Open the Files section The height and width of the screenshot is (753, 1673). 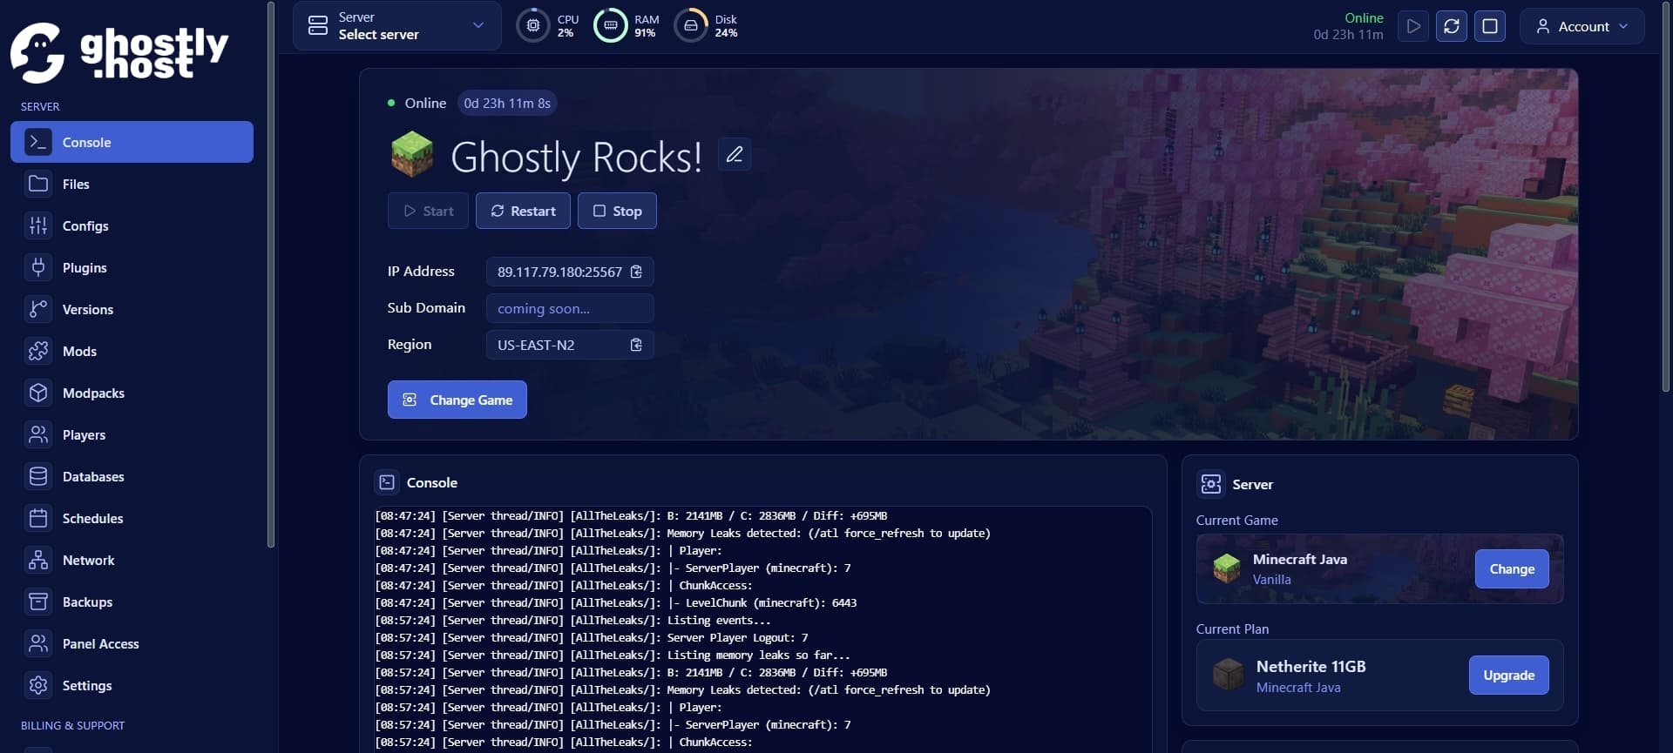tap(132, 184)
